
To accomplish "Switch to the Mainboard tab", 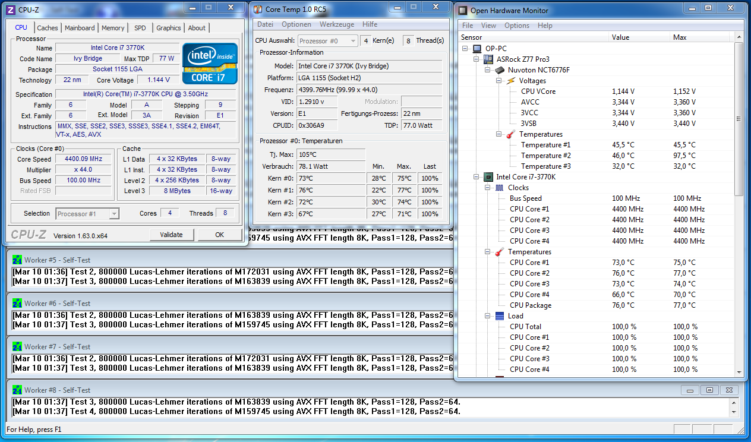I will pos(80,28).
